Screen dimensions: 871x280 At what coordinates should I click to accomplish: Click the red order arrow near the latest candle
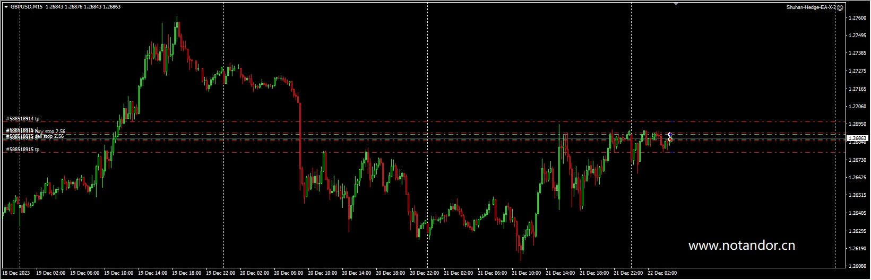tap(670, 139)
